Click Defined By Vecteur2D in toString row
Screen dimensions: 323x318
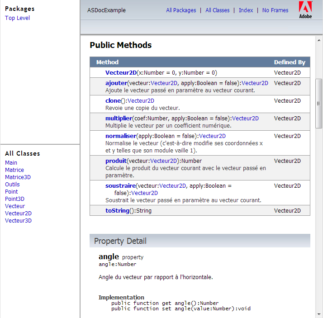pyautogui.click(x=287, y=211)
